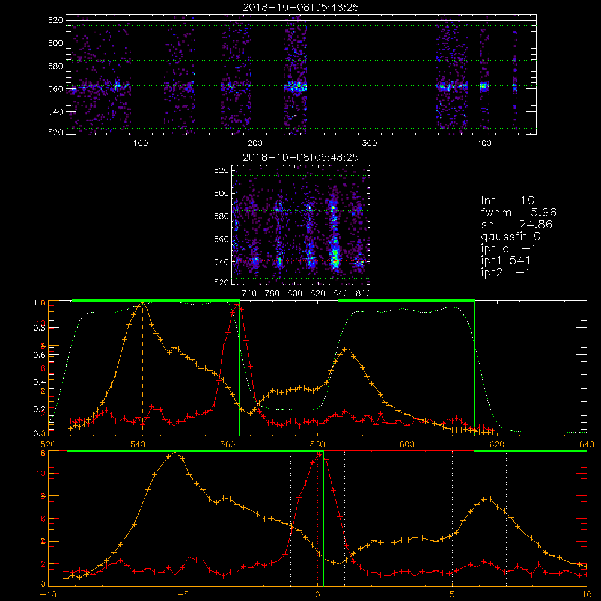Click the orange dashed peak line in bottom plot
Screen dimensions: 601x601
(175, 518)
